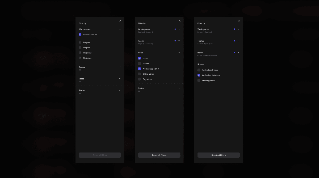The image size is (319, 178).
Task: Reset all filters in the Roles-expanded panel
Action: pyautogui.click(x=159, y=155)
